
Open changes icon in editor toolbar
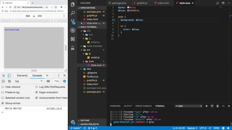(217, 3)
